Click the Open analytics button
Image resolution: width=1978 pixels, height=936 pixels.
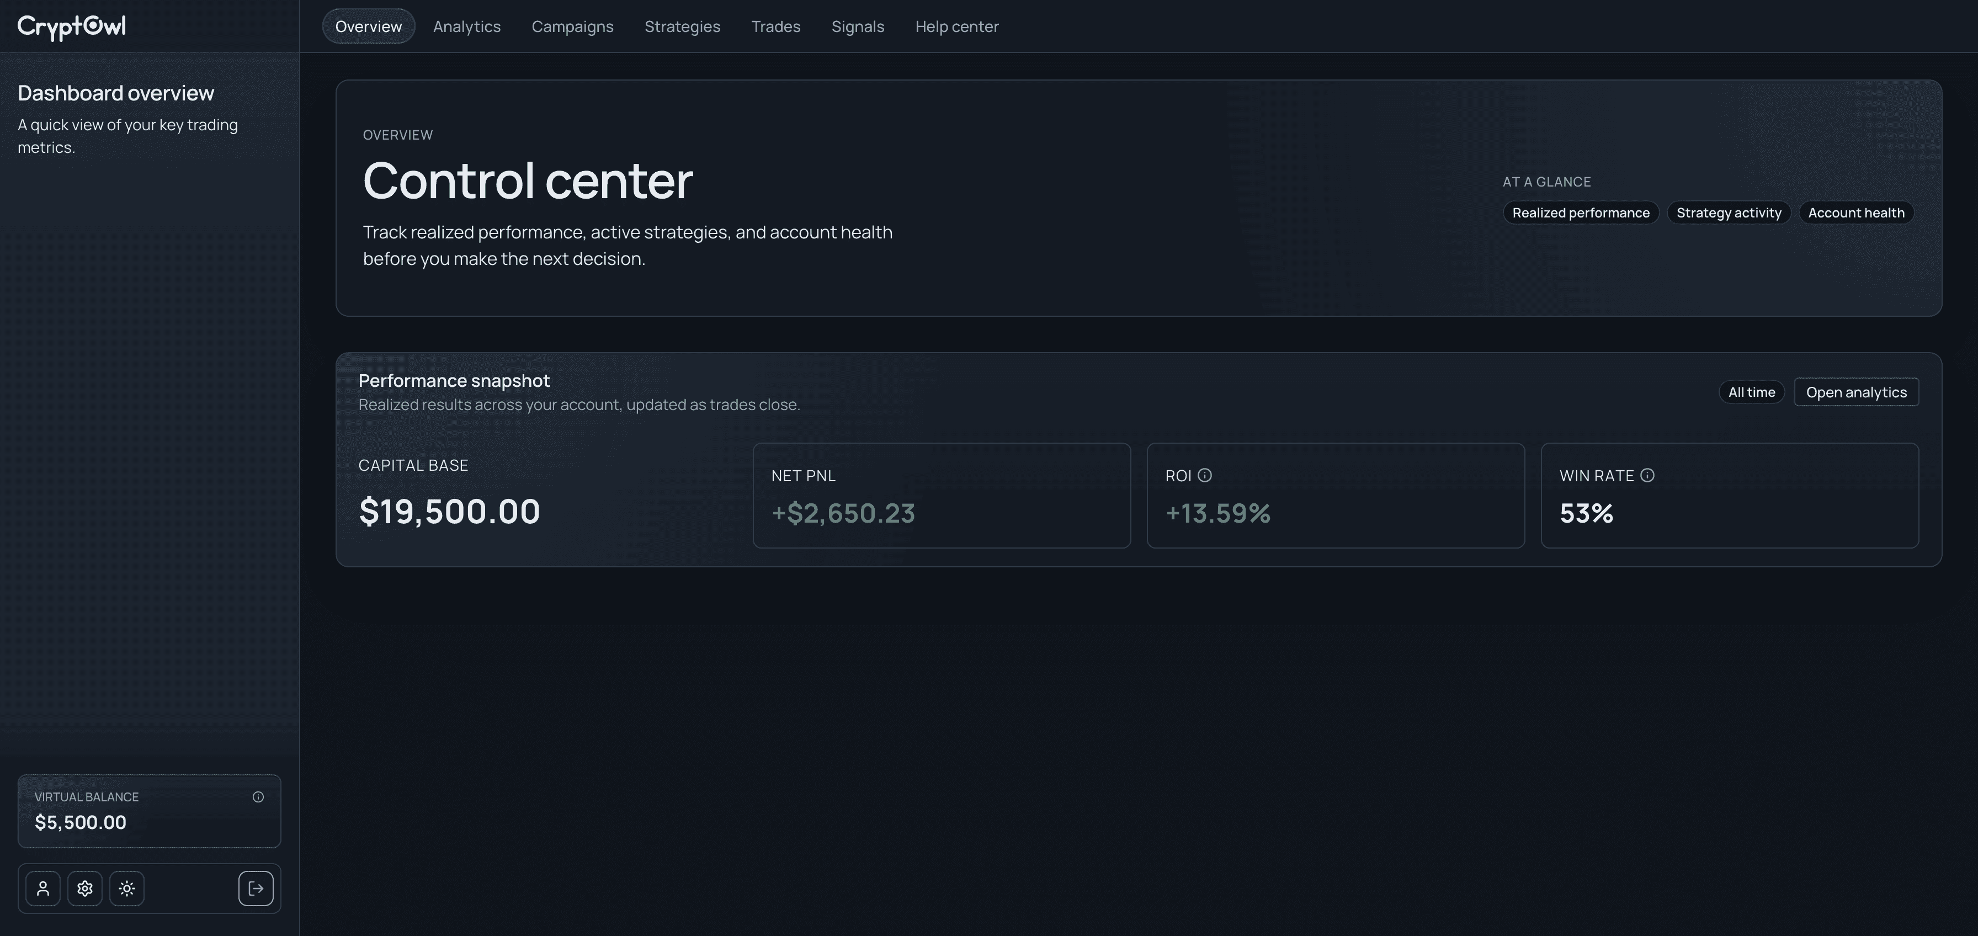click(1856, 392)
